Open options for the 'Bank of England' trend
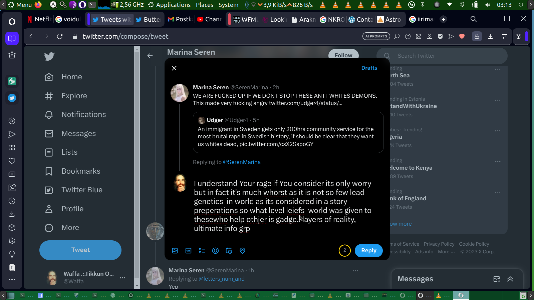The image size is (534, 300). [498, 192]
